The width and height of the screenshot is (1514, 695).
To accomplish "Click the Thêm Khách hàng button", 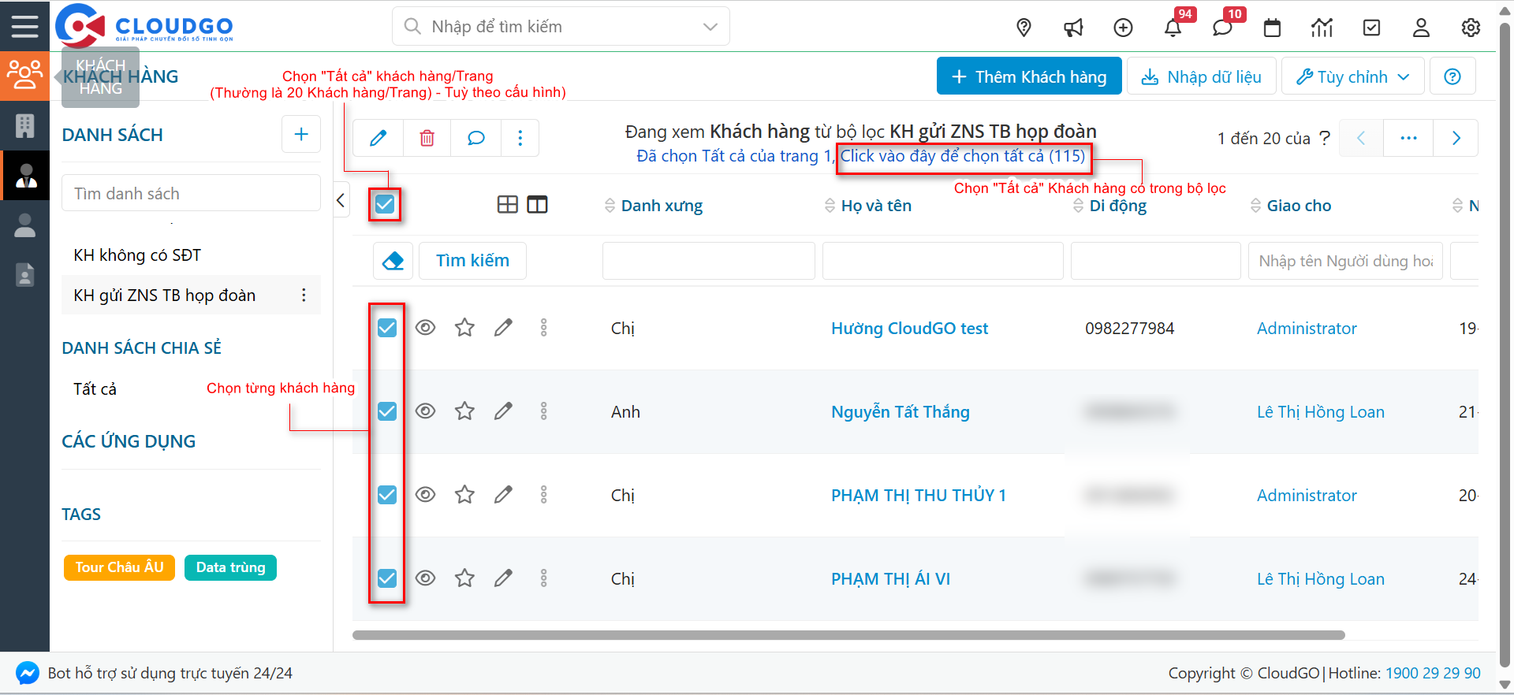I will click(x=1028, y=76).
